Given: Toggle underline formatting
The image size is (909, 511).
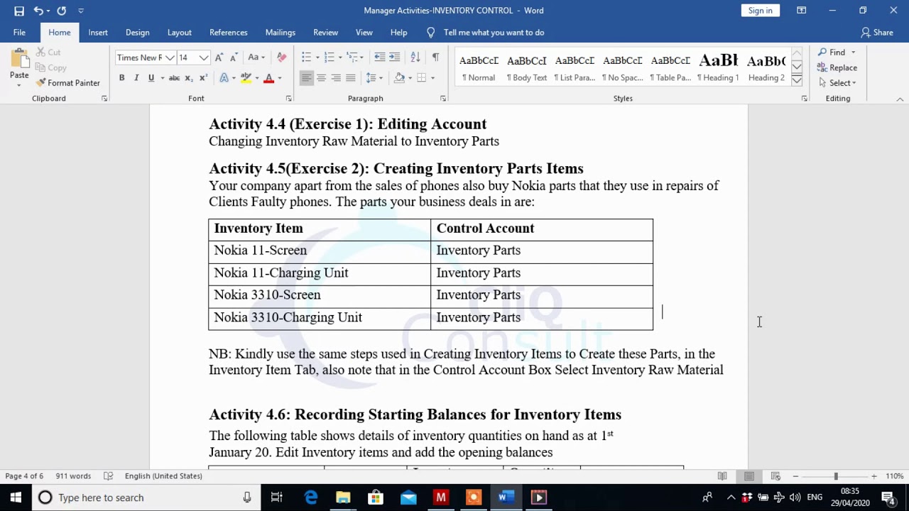Looking at the screenshot, I should [x=151, y=78].
